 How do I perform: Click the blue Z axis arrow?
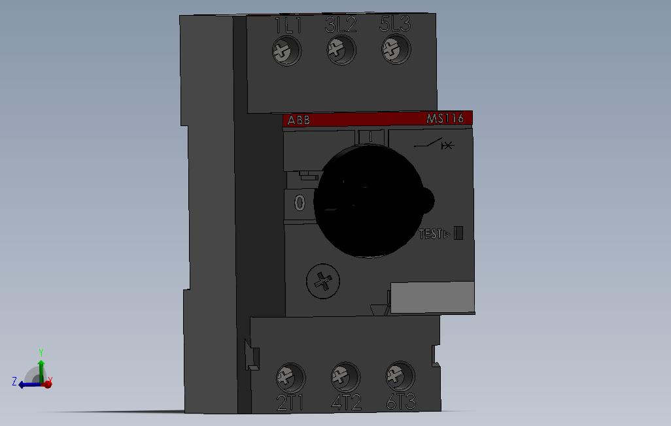tap(29, 385)
